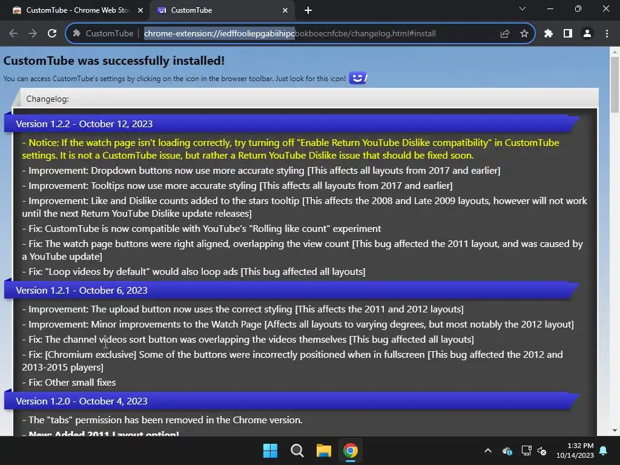
Task: Click the Changelog header label
Action: [x=47, y=99]
